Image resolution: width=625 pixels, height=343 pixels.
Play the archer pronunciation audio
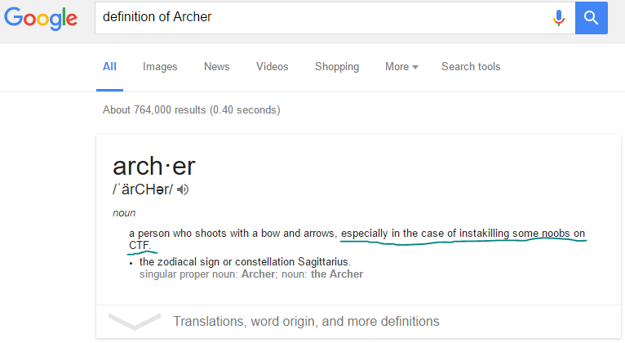pos(184,190)
